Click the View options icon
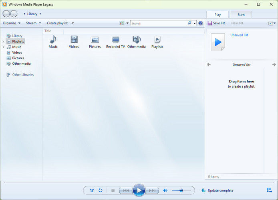The height and width of the screenshot is (200, 278). (121, 23)
